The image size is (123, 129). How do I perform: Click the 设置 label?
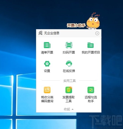tap(47, 71)
